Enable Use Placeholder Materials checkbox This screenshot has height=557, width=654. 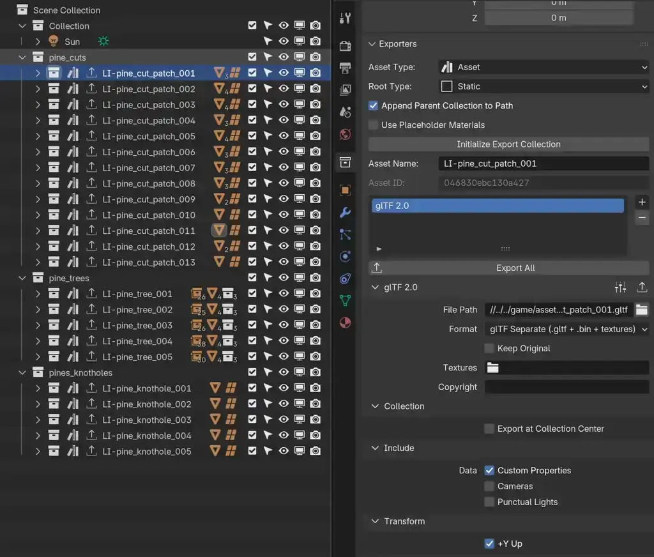pos(374,125)
